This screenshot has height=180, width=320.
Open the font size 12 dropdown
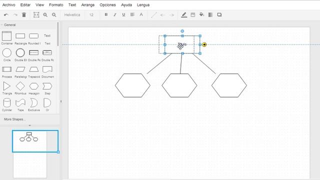[91, 14]
